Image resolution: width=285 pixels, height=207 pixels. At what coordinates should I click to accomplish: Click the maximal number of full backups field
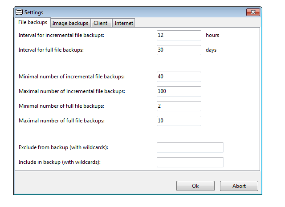coord(179,121)
